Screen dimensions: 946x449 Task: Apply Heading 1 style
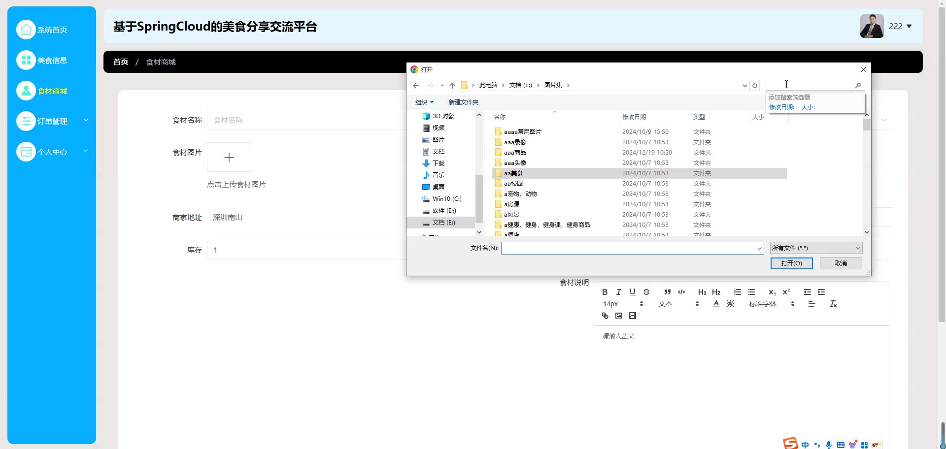tap(702, 292)
